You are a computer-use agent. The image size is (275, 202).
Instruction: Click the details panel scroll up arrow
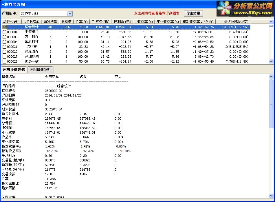pyautogui.click(x=271, y=77)
